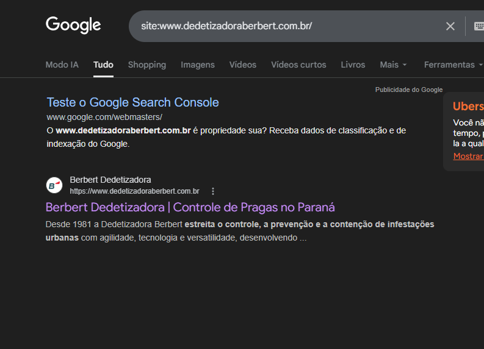
Task: Click the Google logo
Action: tap(73, 25)
